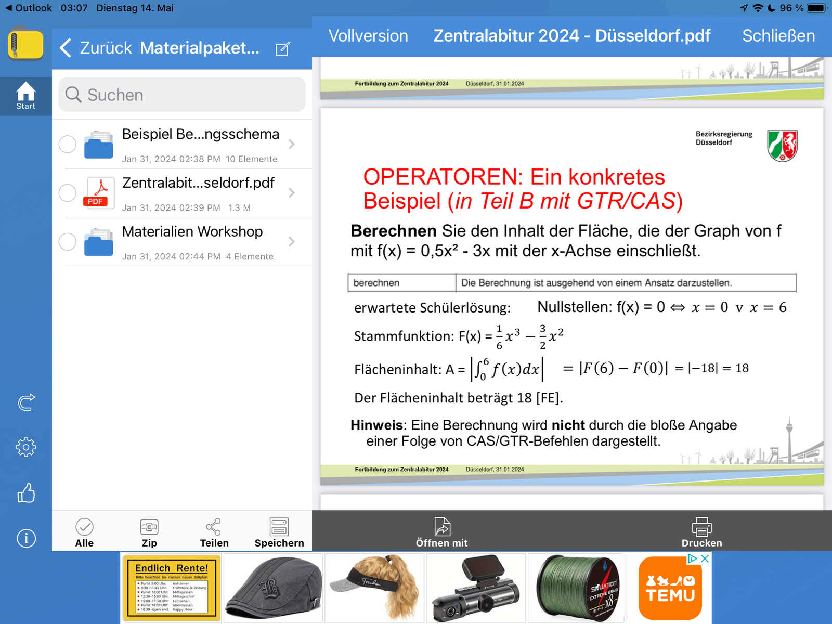
Task: Close the PDF preview with Schließen
Action: point(778,36)
